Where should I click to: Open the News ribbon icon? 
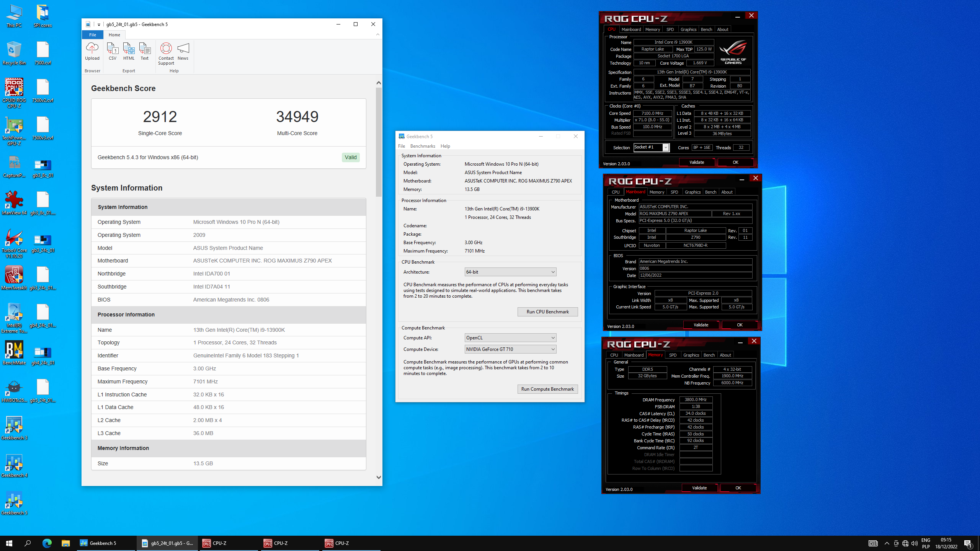point(183,51)
